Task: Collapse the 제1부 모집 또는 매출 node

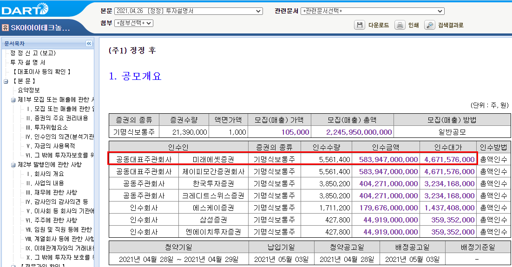Action: (x=13, y=100)
